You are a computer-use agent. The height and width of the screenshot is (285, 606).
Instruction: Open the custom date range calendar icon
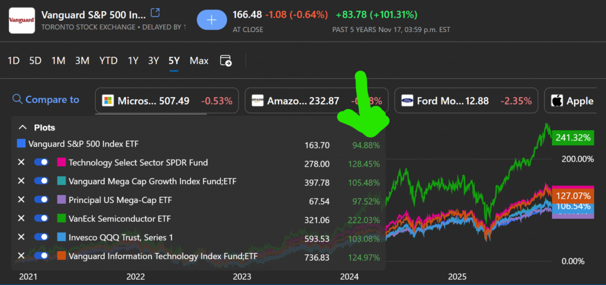(225, 61)
